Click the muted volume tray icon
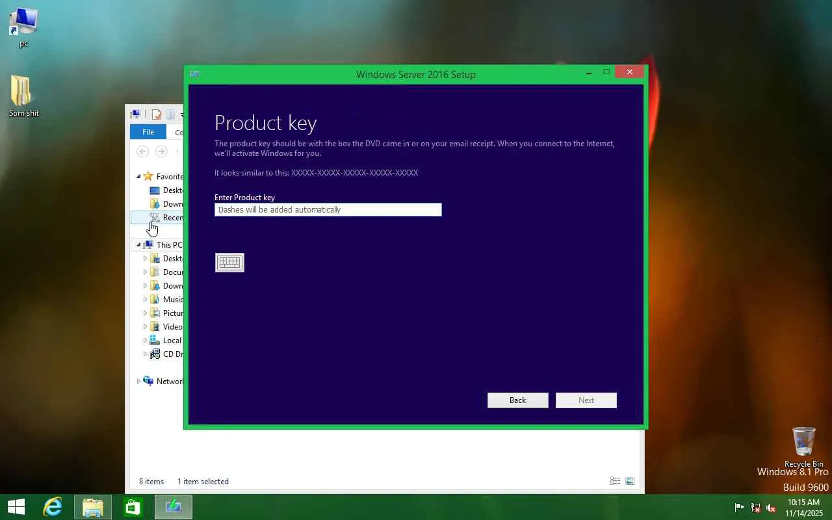 point(772,508)
